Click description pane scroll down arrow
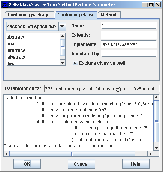 (x=156, y=148)
